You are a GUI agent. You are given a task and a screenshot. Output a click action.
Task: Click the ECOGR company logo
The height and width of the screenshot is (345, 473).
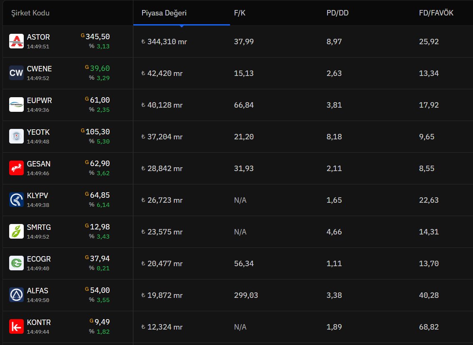coord(16,263)
